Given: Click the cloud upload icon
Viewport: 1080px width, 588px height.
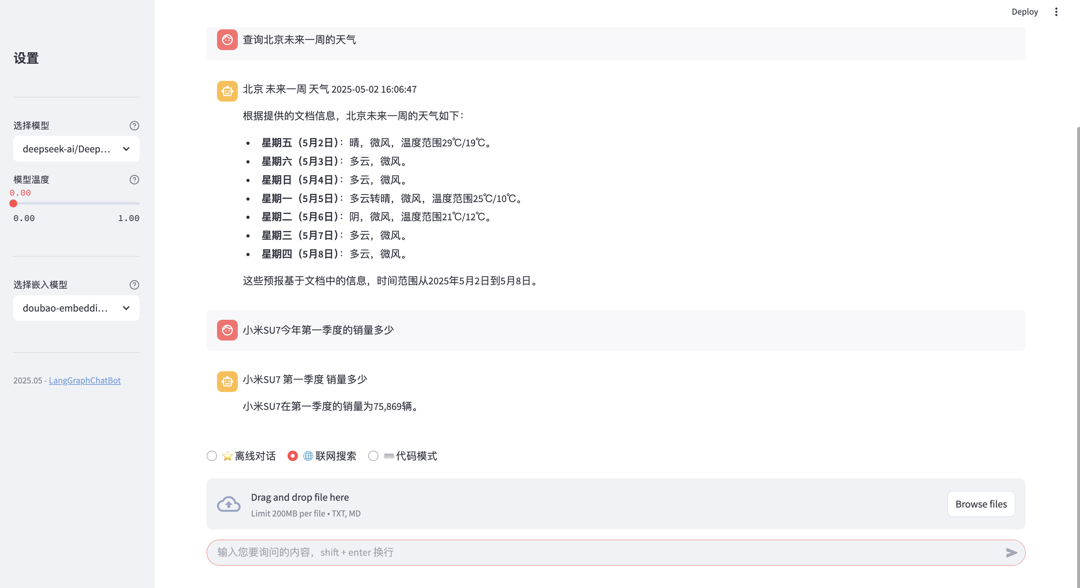Looking at the screenshot, I should [228, 504].
